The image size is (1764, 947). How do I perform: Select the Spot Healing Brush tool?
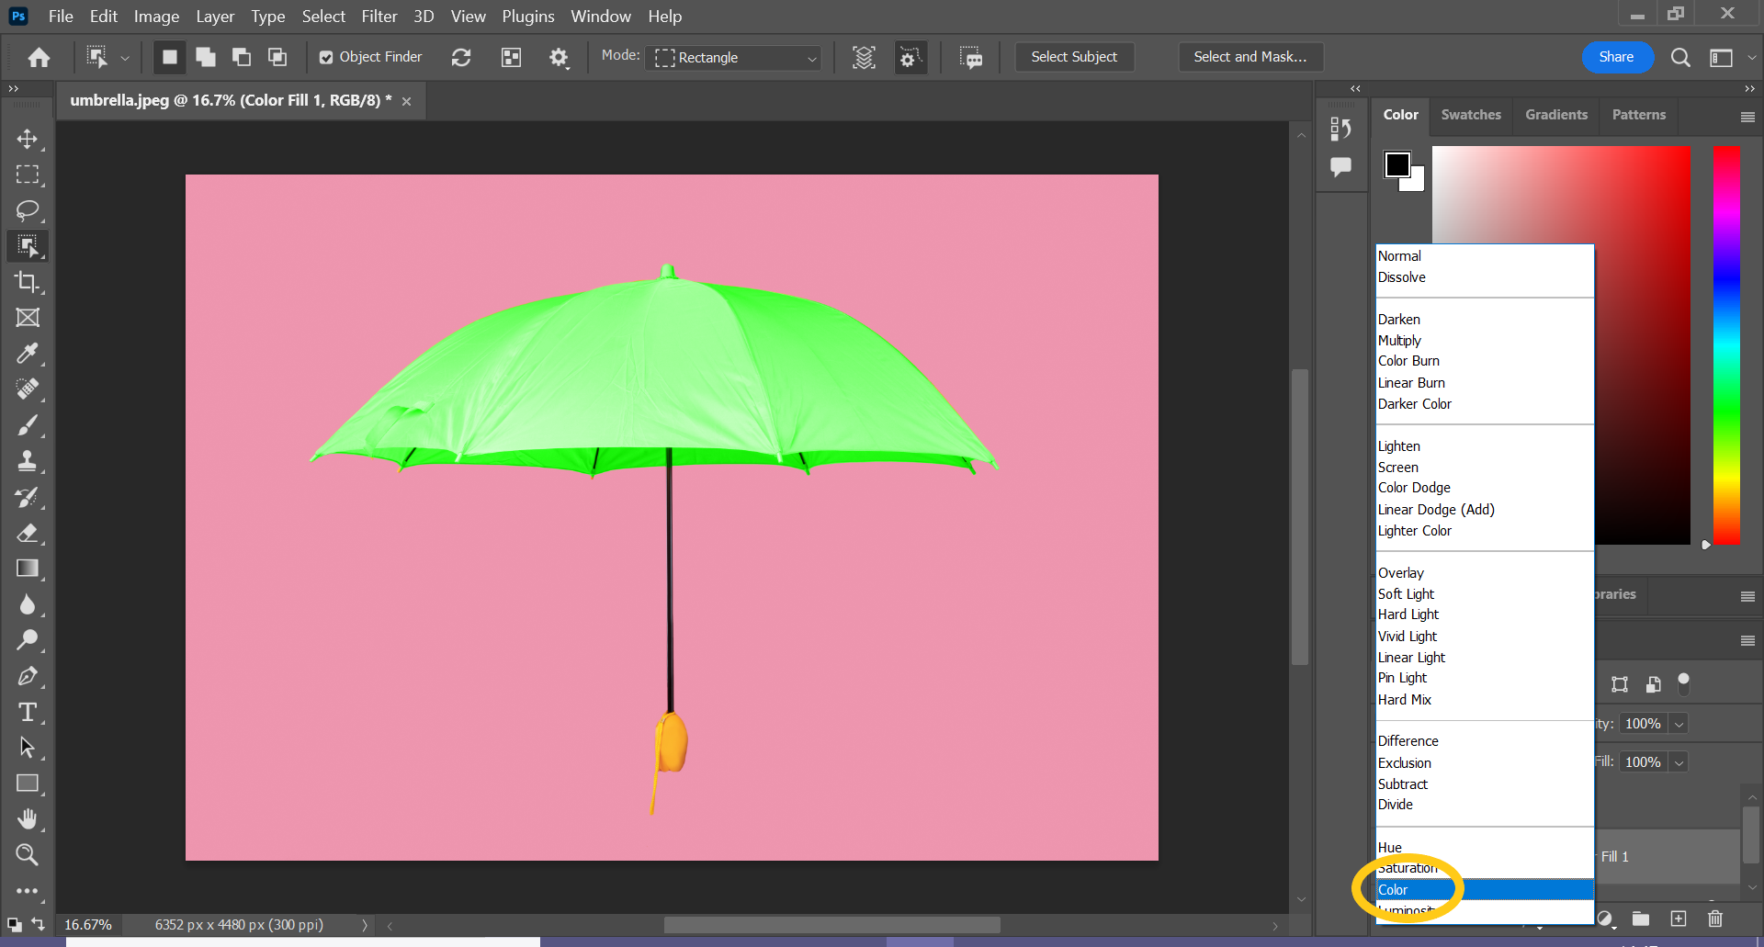point(28,389)
